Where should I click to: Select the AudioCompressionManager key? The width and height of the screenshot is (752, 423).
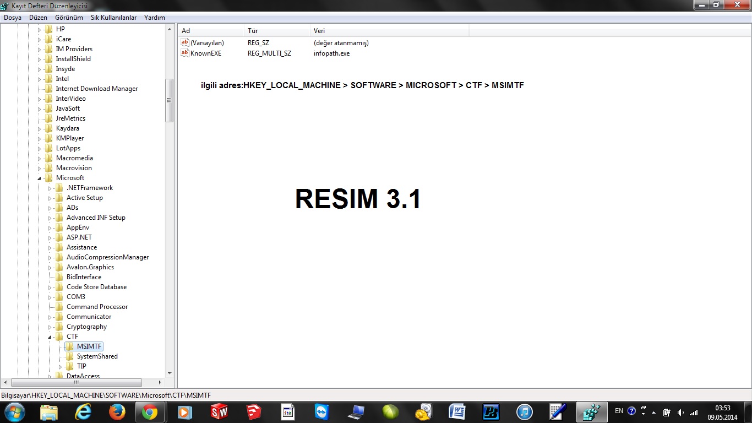click(107, 257)
